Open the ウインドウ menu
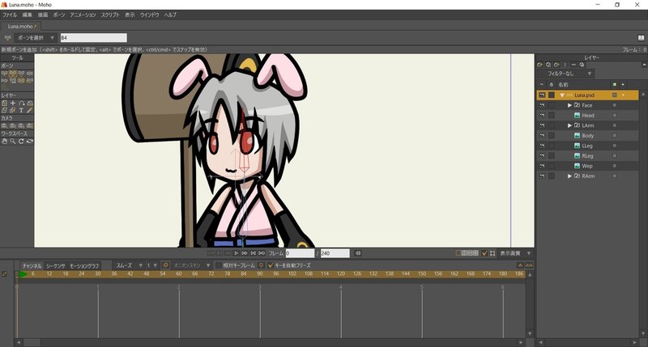Screen dimensions: 648x347 [149, 15]
